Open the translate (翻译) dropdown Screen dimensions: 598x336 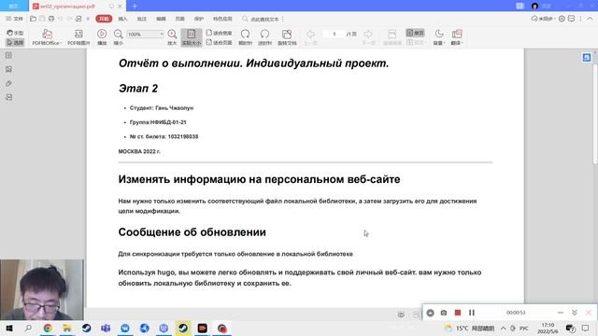(457, 37)
